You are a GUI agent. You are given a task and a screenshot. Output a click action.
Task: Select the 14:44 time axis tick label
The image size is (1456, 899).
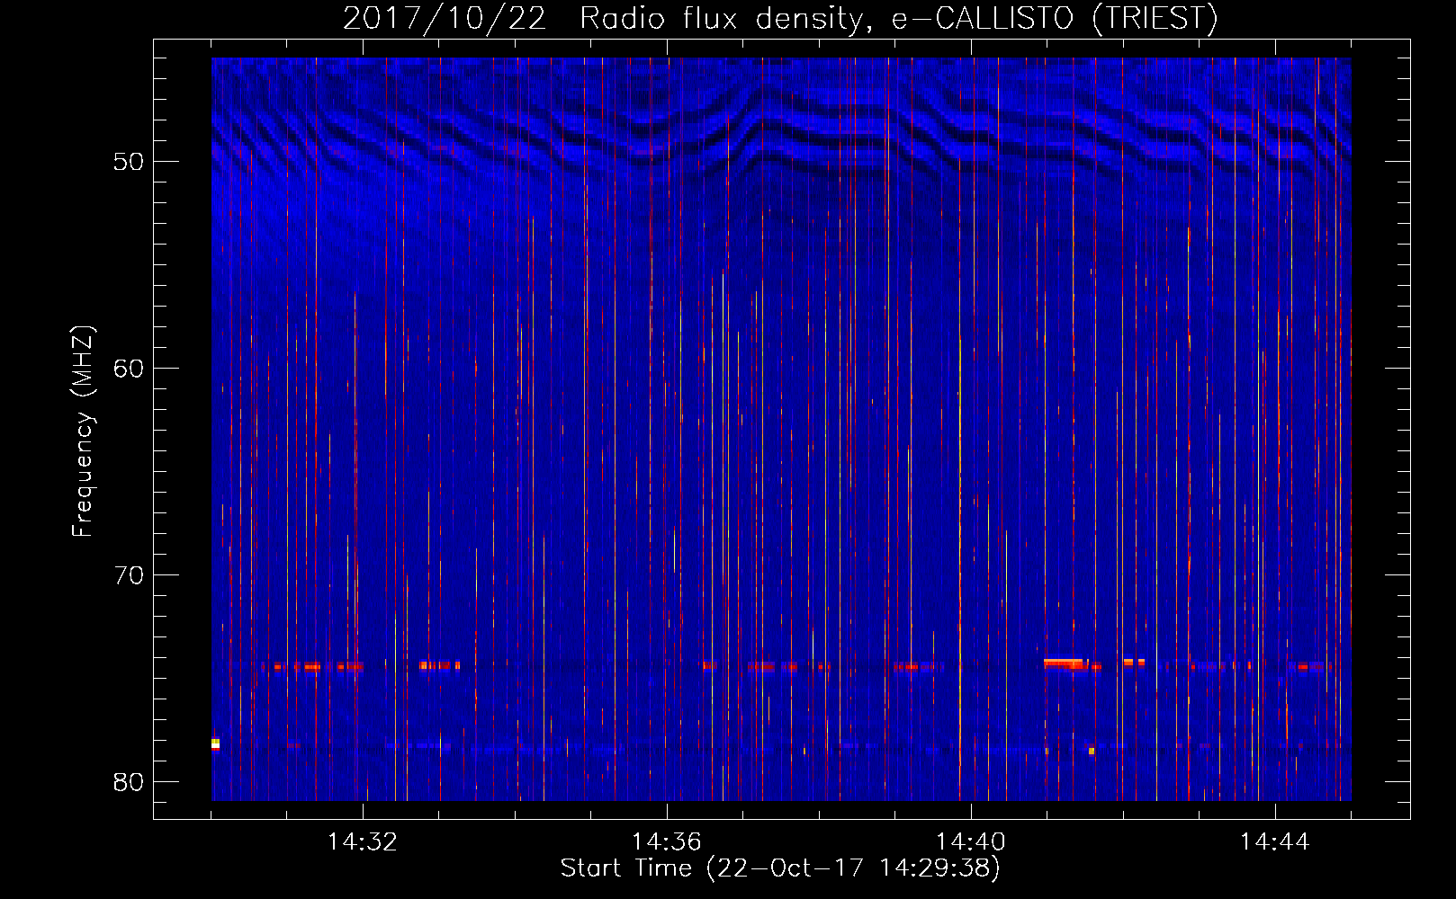(x=1275, y=842)
